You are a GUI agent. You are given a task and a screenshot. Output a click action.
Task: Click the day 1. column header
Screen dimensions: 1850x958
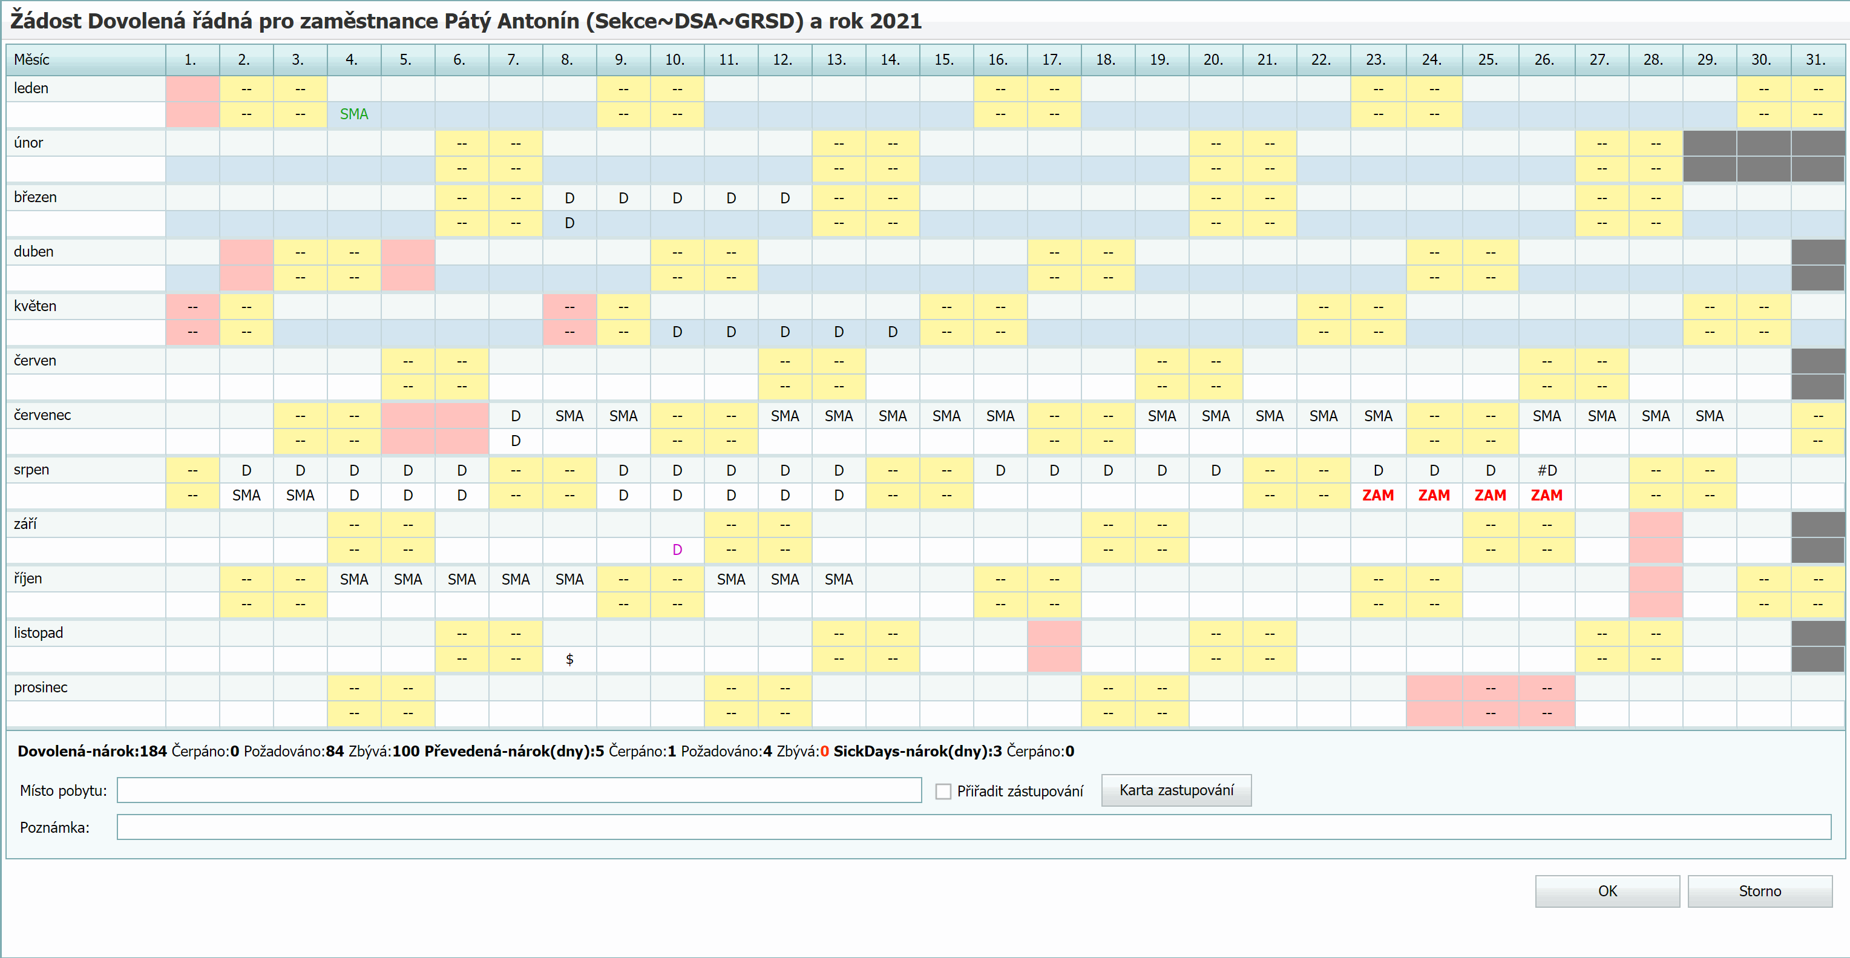192,59
